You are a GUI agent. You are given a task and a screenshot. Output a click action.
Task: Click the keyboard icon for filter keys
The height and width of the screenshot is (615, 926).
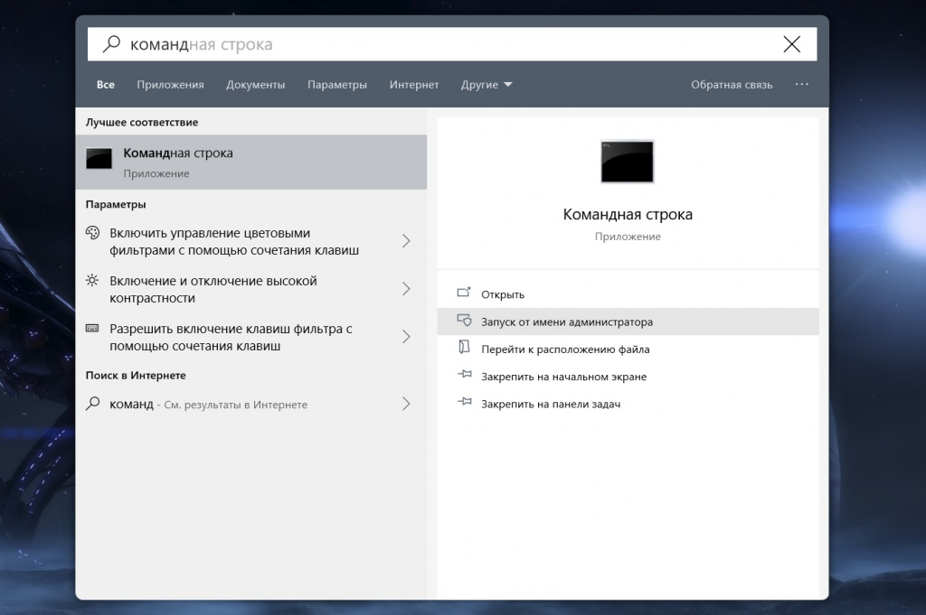92,328
